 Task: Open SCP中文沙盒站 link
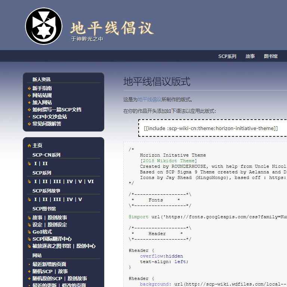(49, 117)
